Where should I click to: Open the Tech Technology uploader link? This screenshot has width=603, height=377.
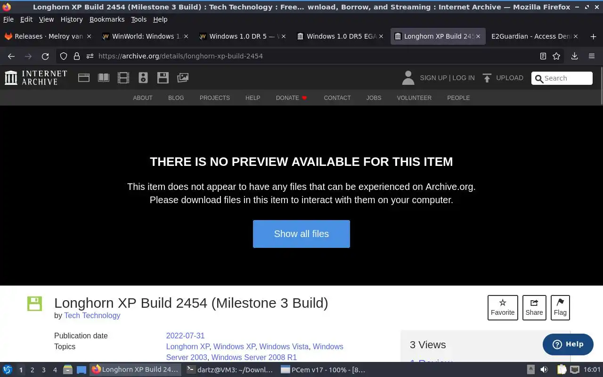coord(92,316)
